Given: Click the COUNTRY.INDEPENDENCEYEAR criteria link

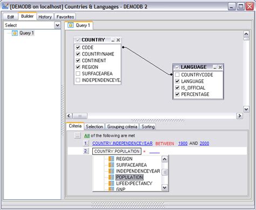Looking at the screenshot, I should [123, 144].
